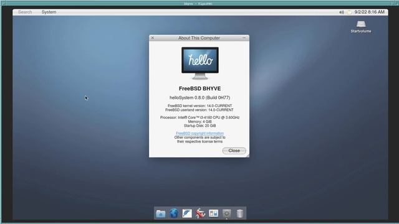The width and height of the screenshot is (399, 224).
Task: Open the FreeBSD copyright information link
Action: click(199, 133)
